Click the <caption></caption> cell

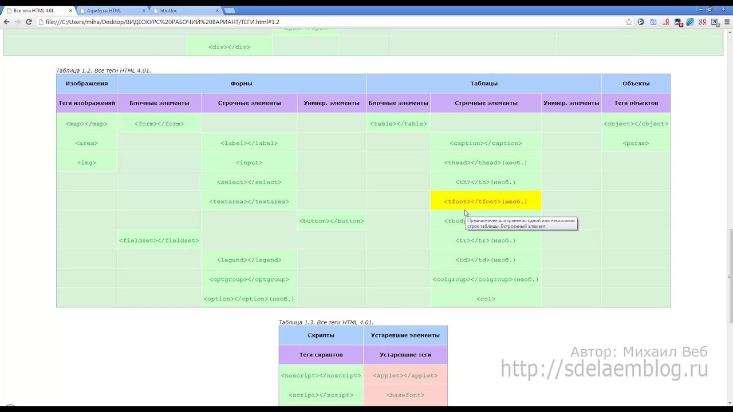486,143
